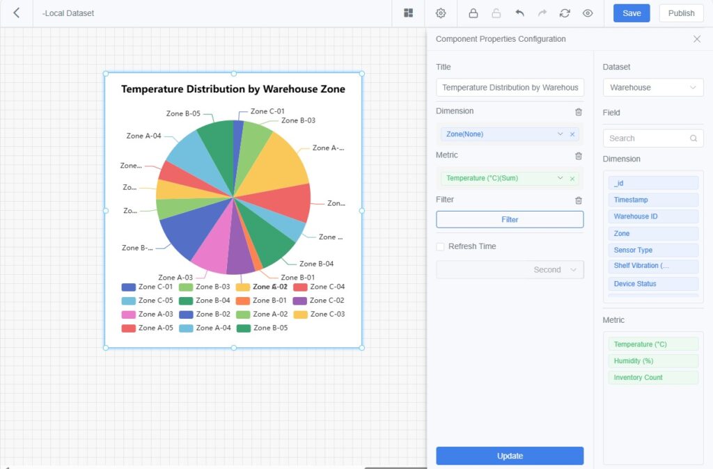This screenshot has width=713, height=469.
Task: Enable the Refresh Time checkbox
Action: click(440, 246)
